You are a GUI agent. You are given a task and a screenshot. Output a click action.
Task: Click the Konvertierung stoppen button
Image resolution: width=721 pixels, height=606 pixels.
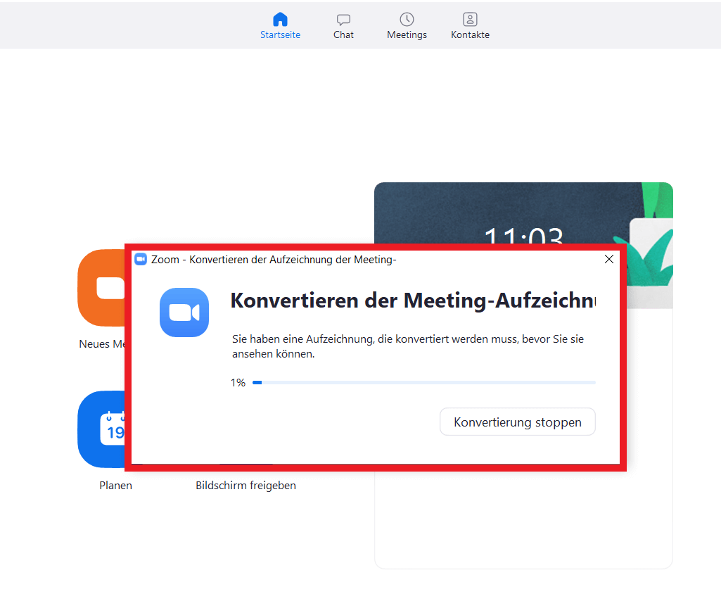coord(518,422)
